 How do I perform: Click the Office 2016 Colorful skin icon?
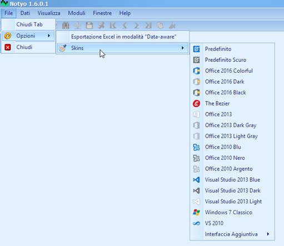196,71
